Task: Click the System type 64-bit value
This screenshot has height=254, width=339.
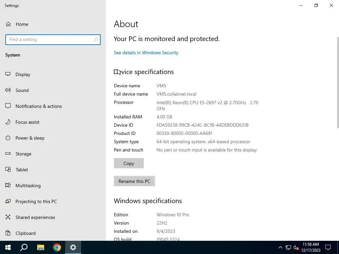Action: 204,142
